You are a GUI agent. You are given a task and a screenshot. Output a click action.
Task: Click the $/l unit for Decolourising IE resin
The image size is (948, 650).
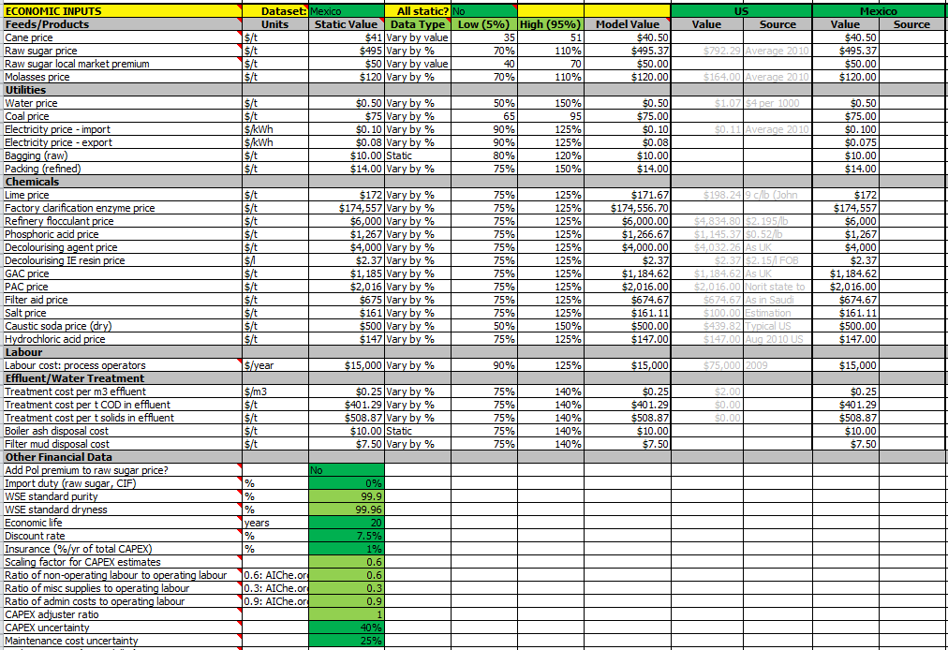click(275, 260)
